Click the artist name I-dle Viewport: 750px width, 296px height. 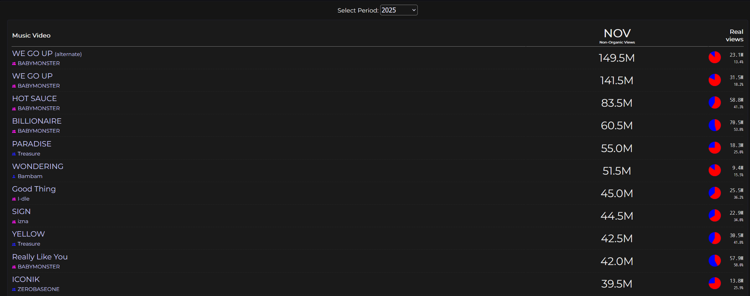[x=23, y=199]
